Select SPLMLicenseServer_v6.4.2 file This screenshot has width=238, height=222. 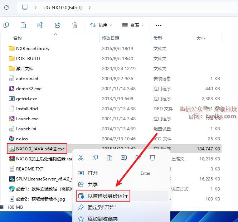[x=44, y=179]
